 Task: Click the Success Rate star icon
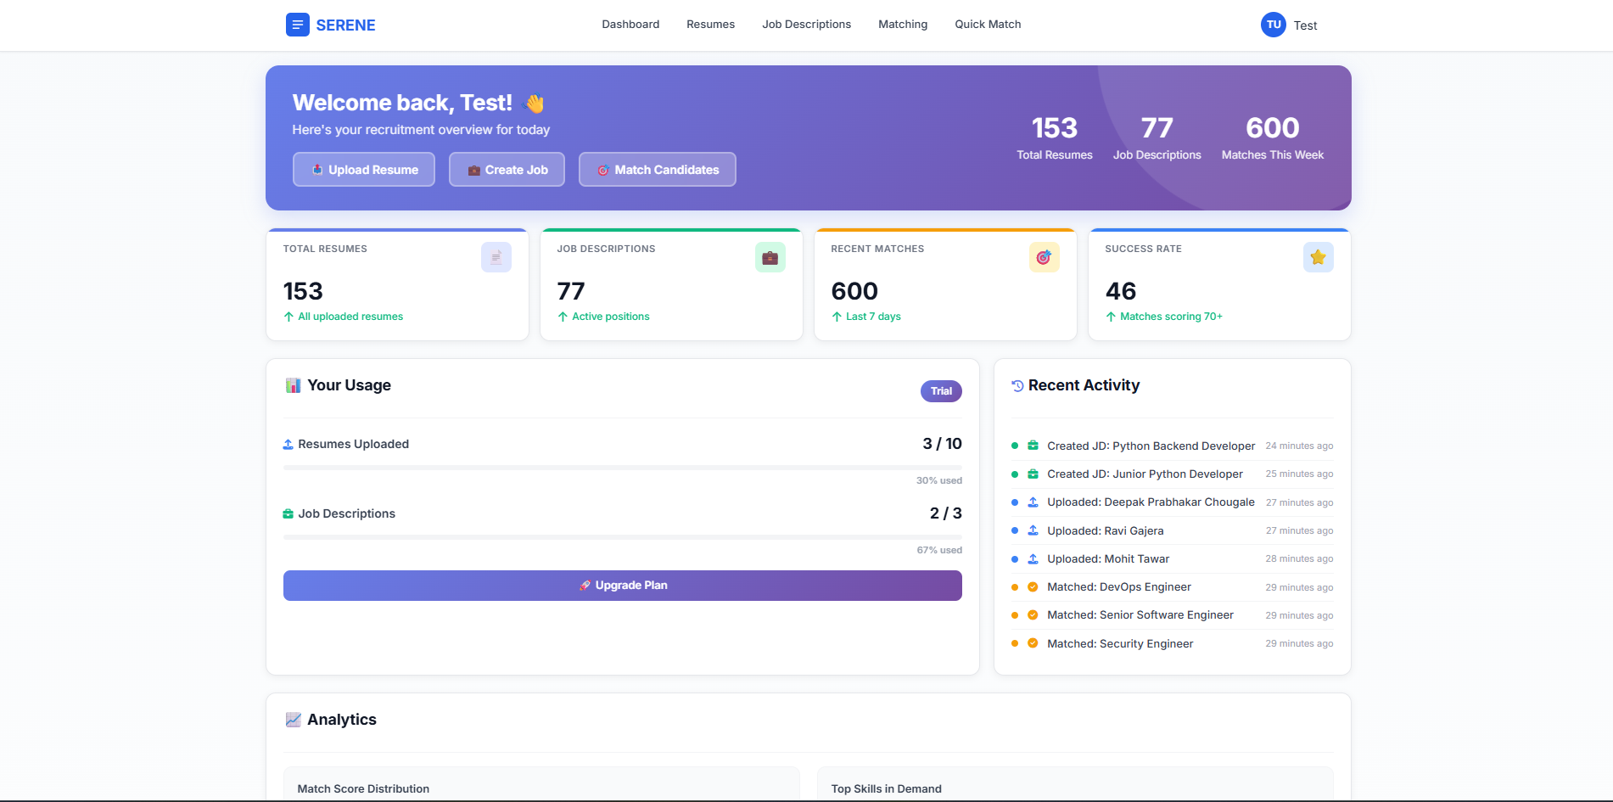1318,257
